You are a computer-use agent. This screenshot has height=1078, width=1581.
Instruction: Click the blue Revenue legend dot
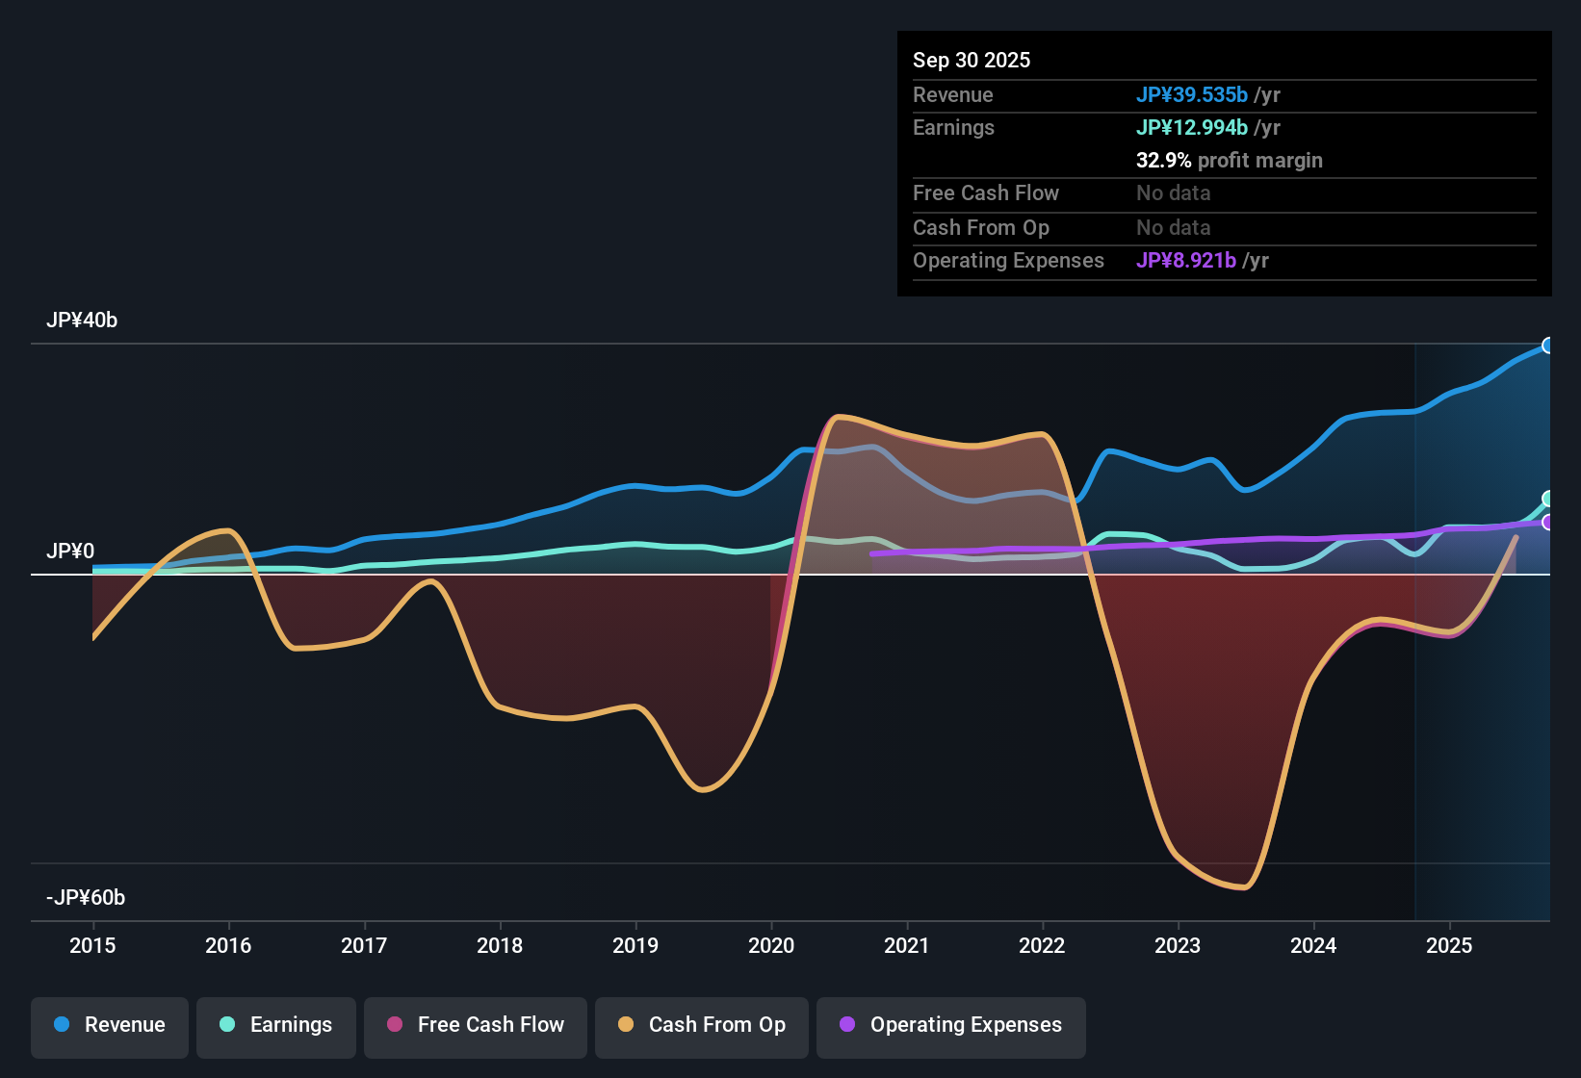60,1025
